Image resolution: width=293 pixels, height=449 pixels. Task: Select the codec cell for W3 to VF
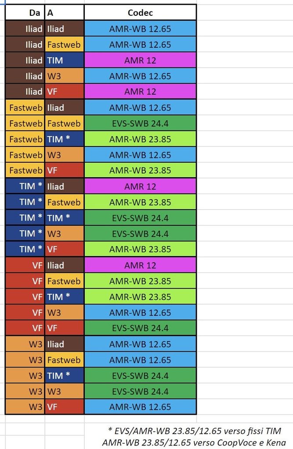[140, 407]
